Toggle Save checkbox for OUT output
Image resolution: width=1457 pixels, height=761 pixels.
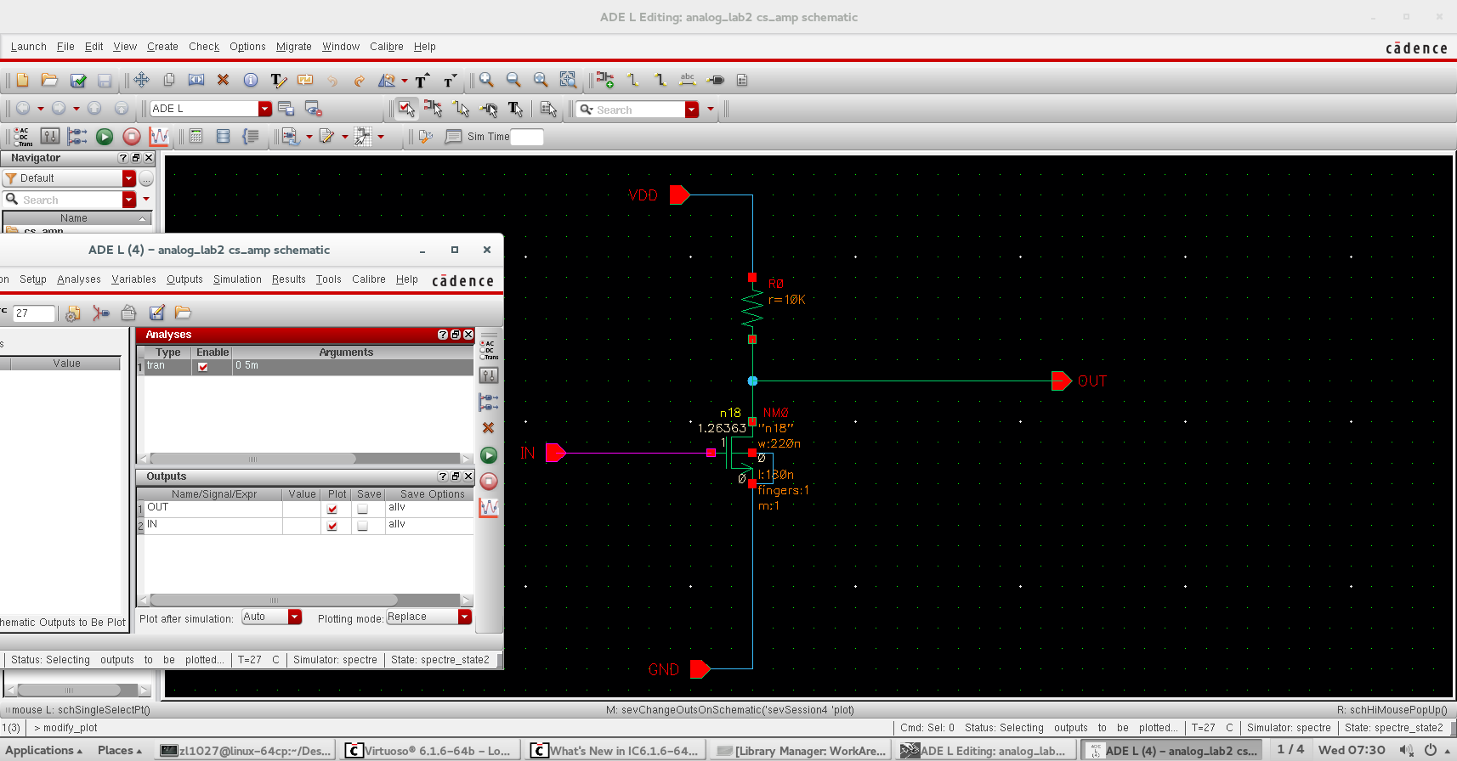click(x=363, y=509)
